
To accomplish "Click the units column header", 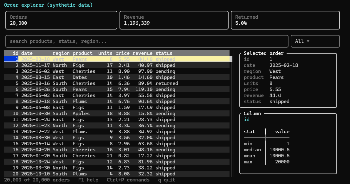I will 105,53.
